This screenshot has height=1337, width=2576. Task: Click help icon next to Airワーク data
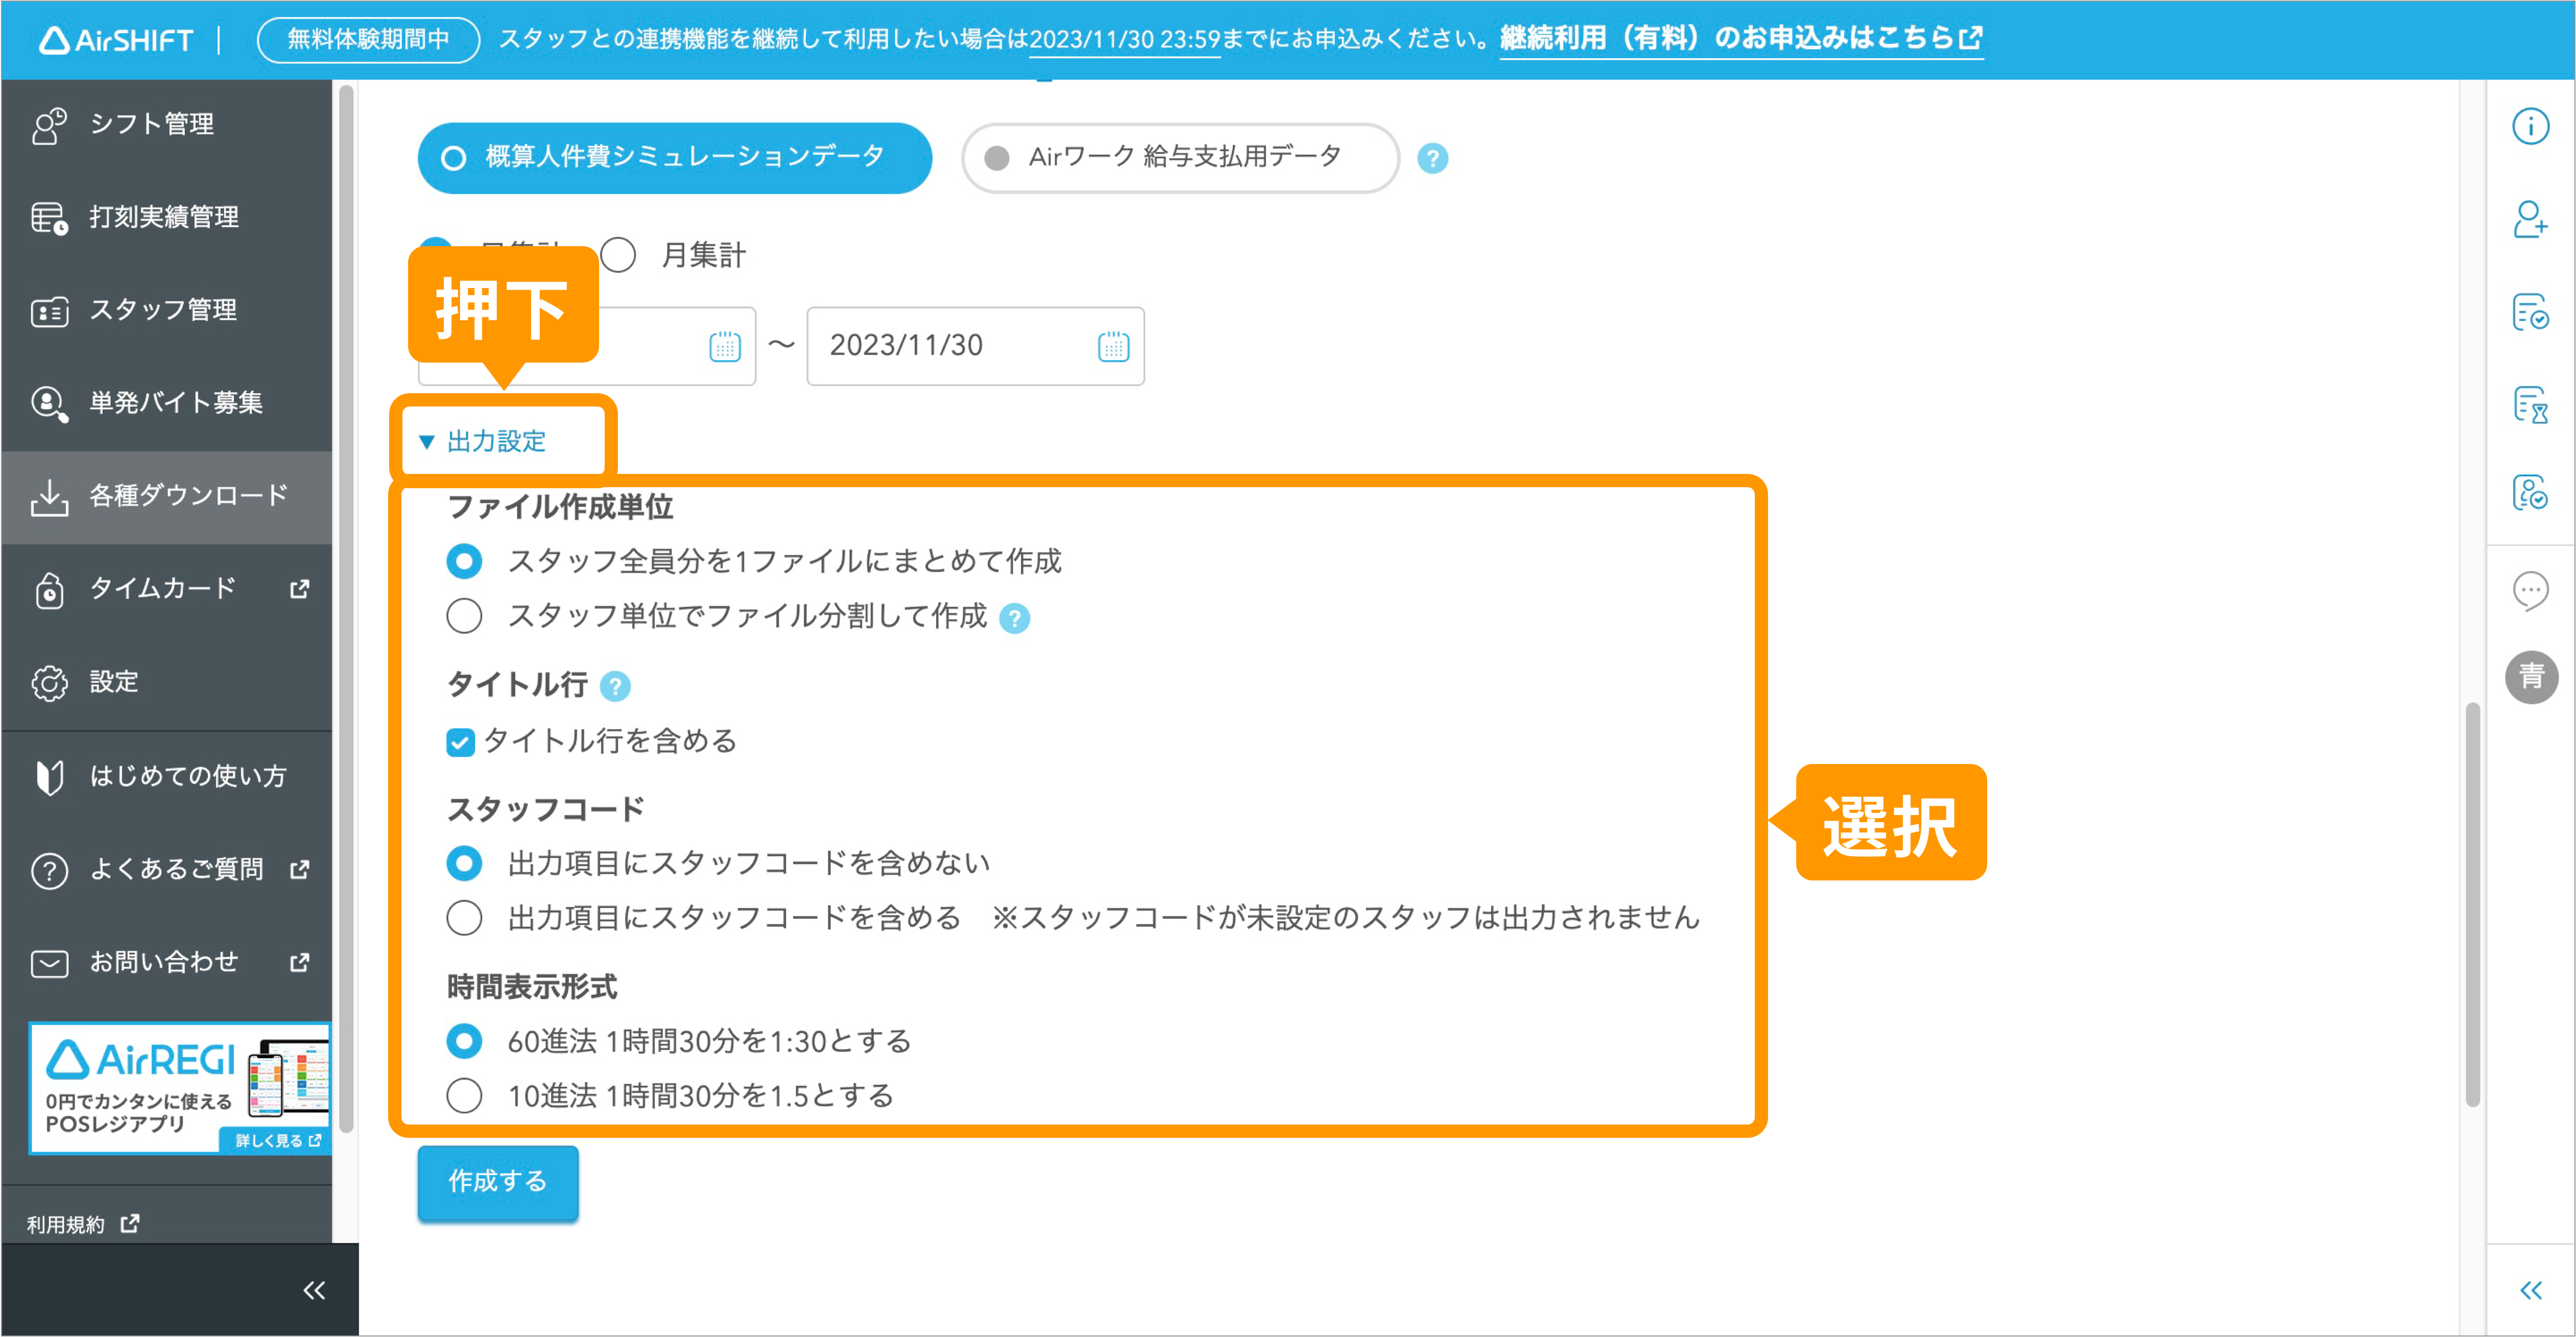click(x=1432, y=158)
